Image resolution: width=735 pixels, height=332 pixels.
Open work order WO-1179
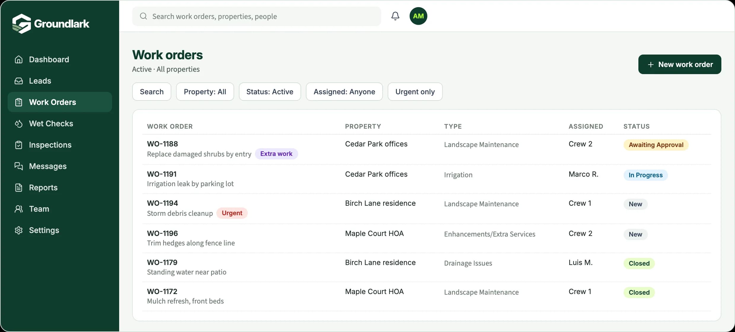coord(427,267)
